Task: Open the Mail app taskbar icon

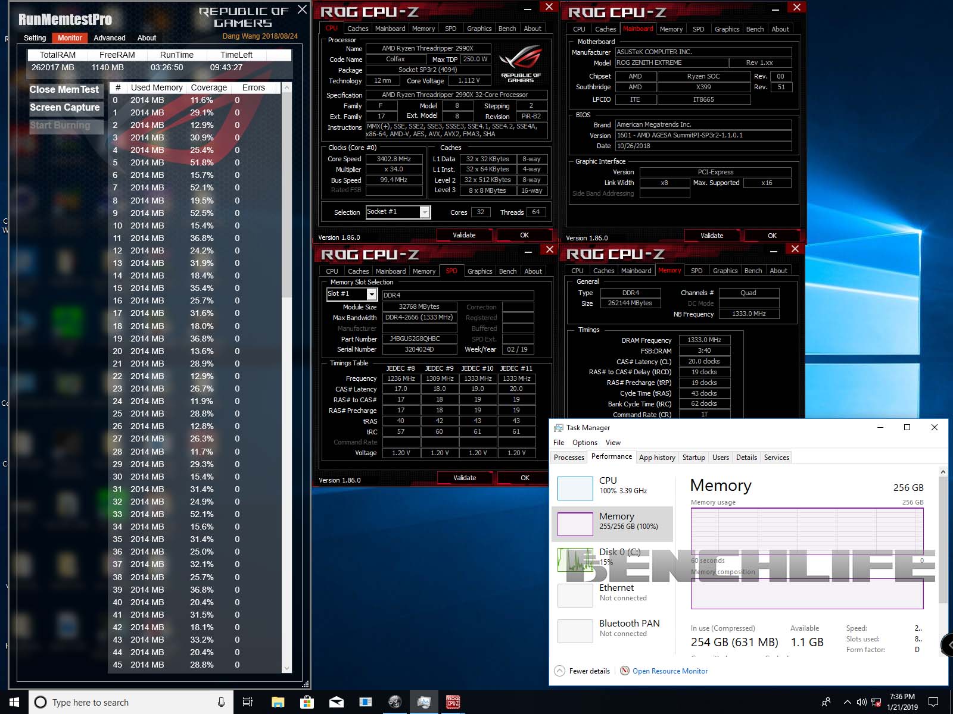Action: (x=337, y=702)
